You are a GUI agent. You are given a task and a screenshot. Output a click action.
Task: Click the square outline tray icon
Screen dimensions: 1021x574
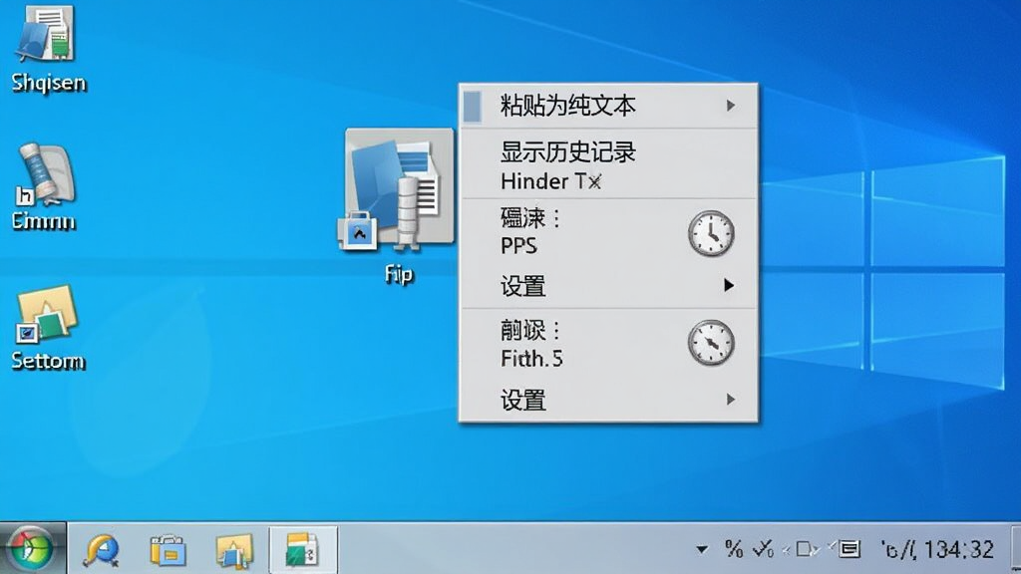(x=805, y=549)
